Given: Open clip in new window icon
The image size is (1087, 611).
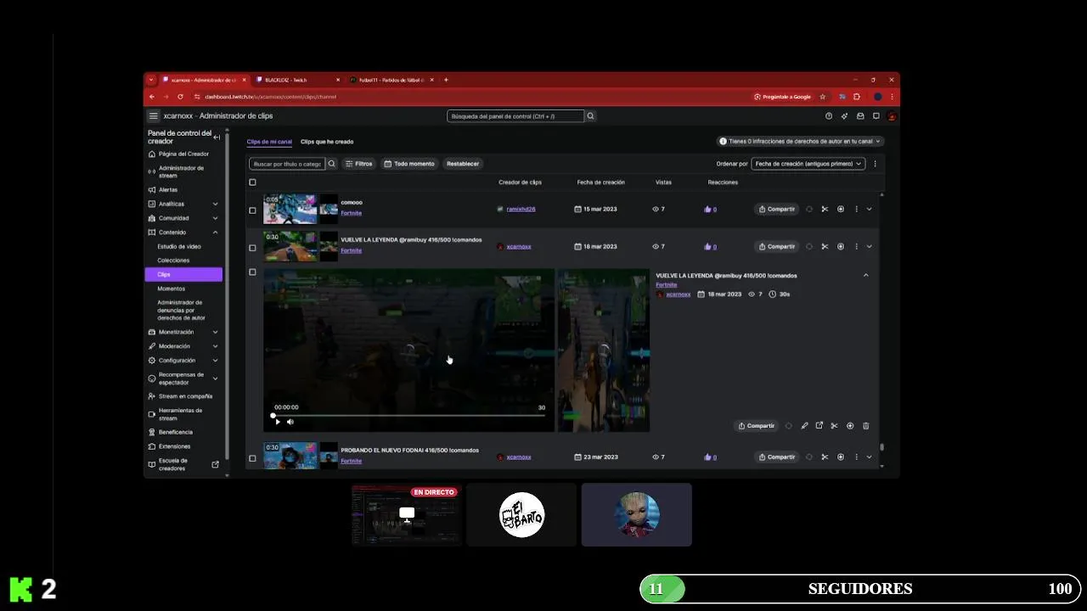Looking at the screenshot, I should click(819, 426).
